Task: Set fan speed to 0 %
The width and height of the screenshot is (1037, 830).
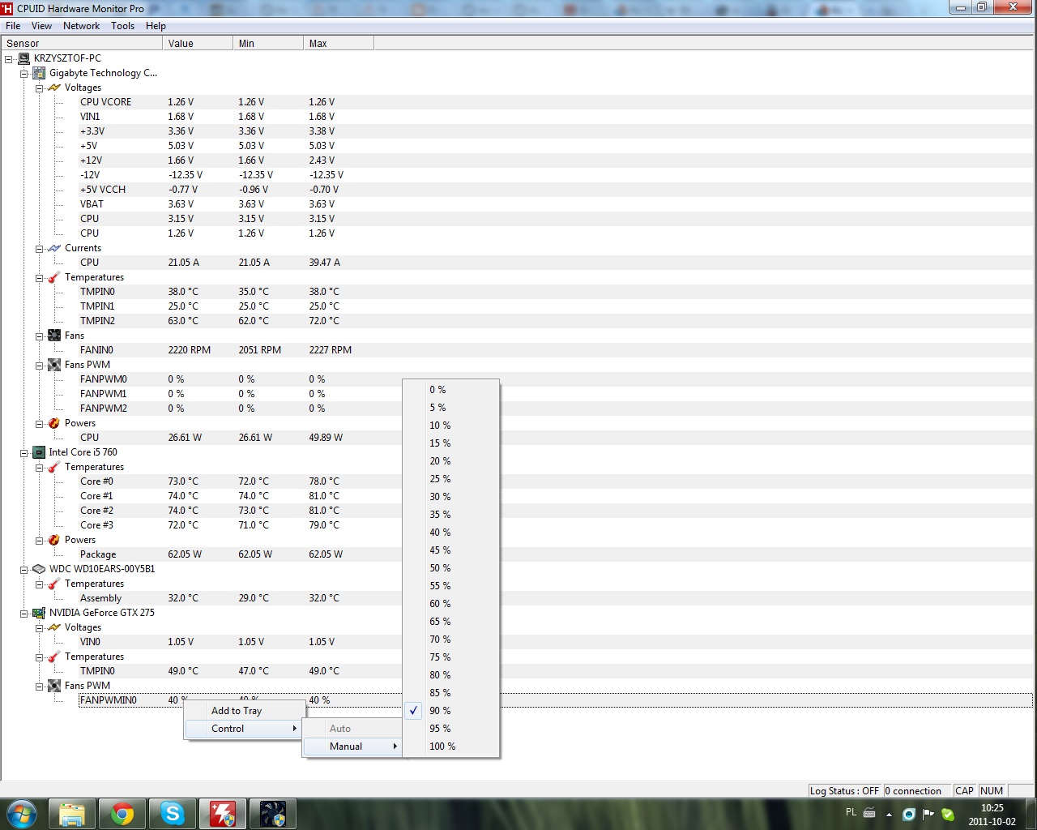Action: (450, 390)
